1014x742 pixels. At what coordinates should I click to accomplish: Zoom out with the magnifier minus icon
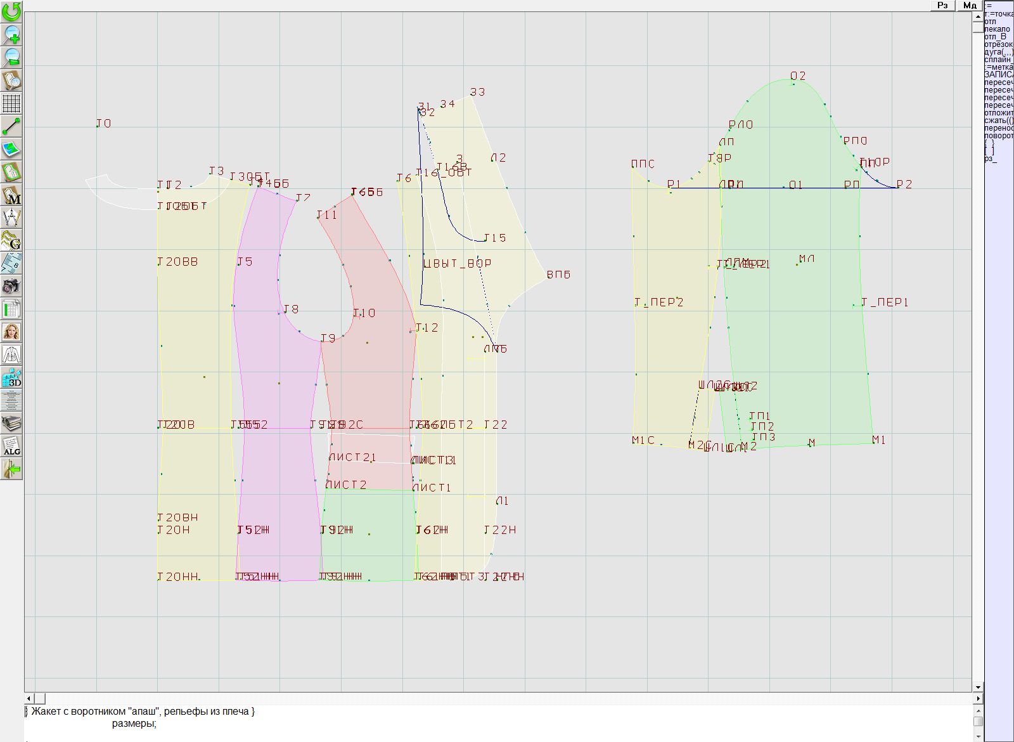11,57
